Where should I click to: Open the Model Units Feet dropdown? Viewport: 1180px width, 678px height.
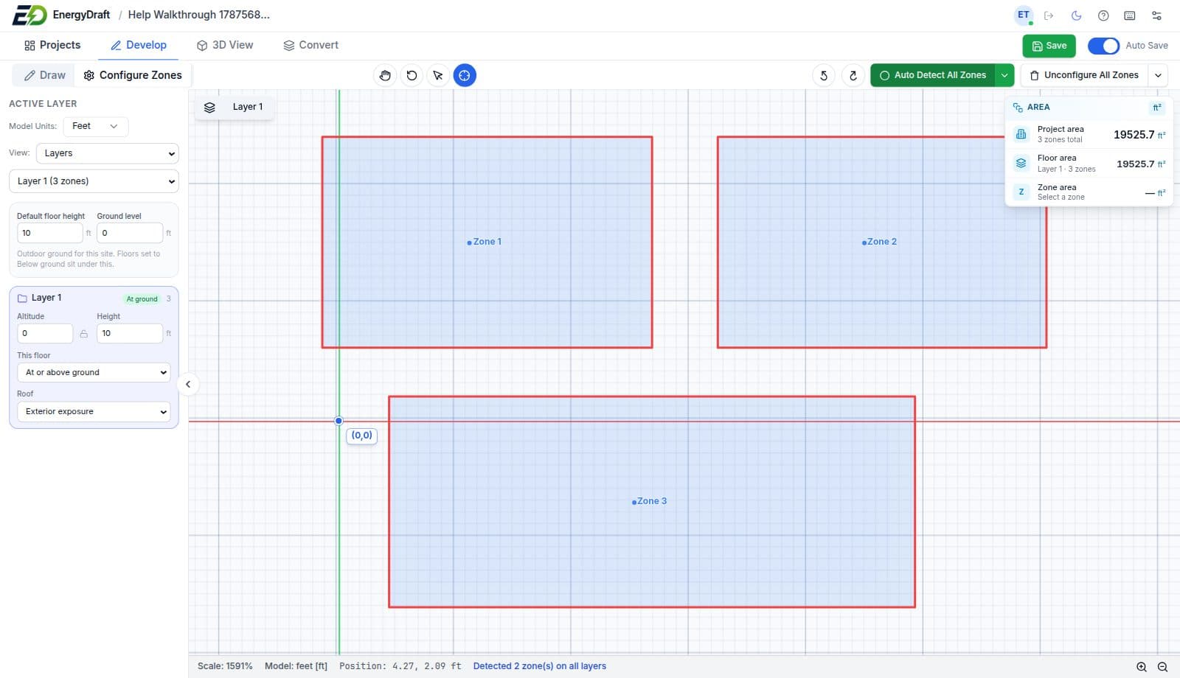96,126
